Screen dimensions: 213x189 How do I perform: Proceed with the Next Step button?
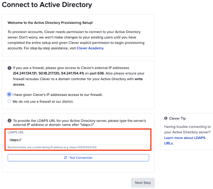pyautogui.click(x=143, y=183)
